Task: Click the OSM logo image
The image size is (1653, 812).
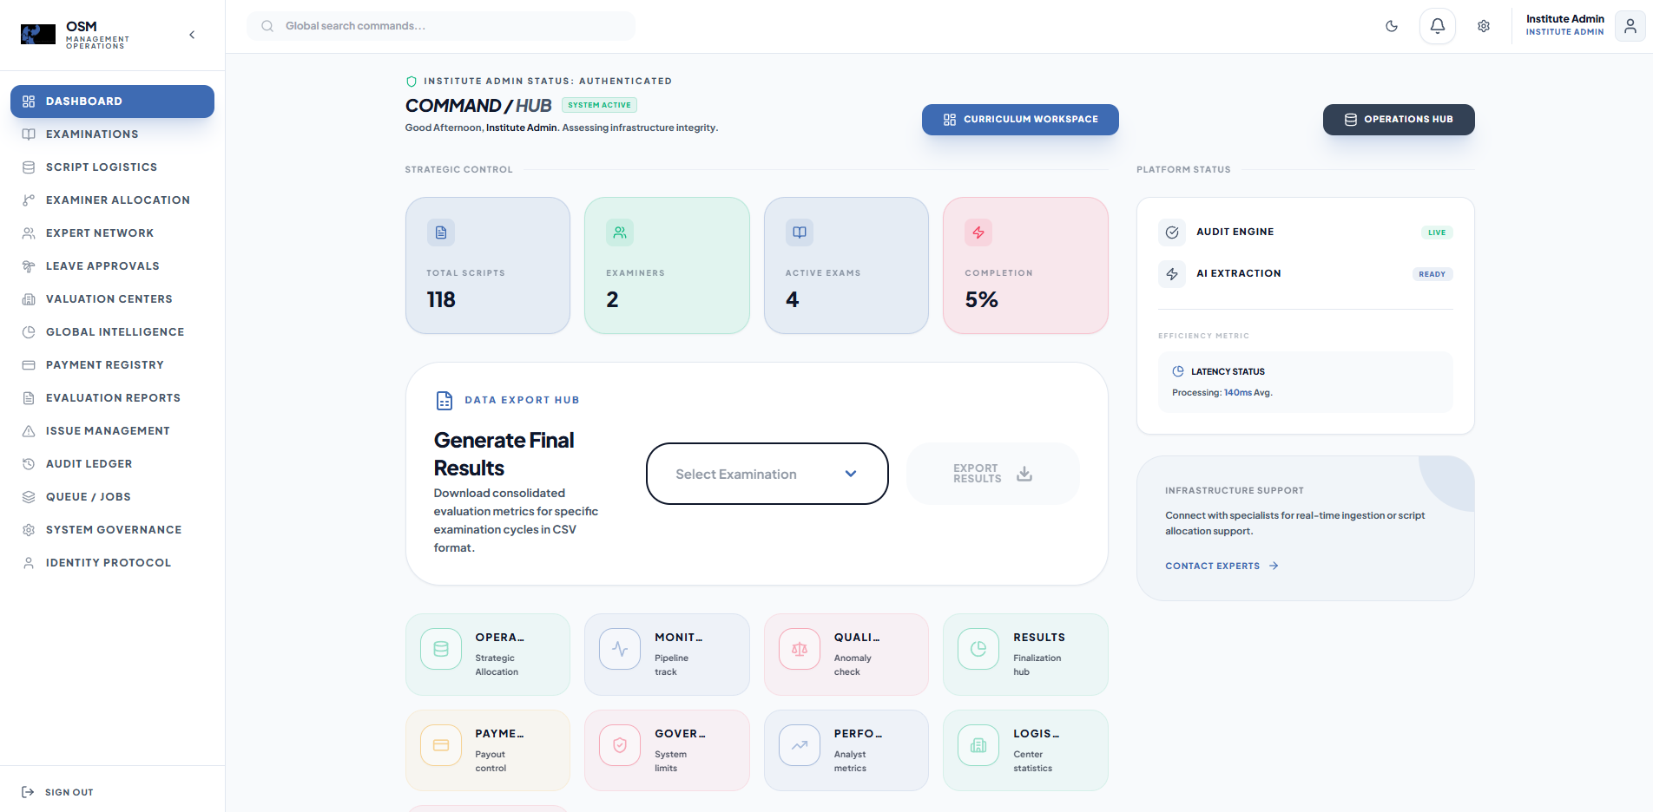Action: click(x=38, y=34)
